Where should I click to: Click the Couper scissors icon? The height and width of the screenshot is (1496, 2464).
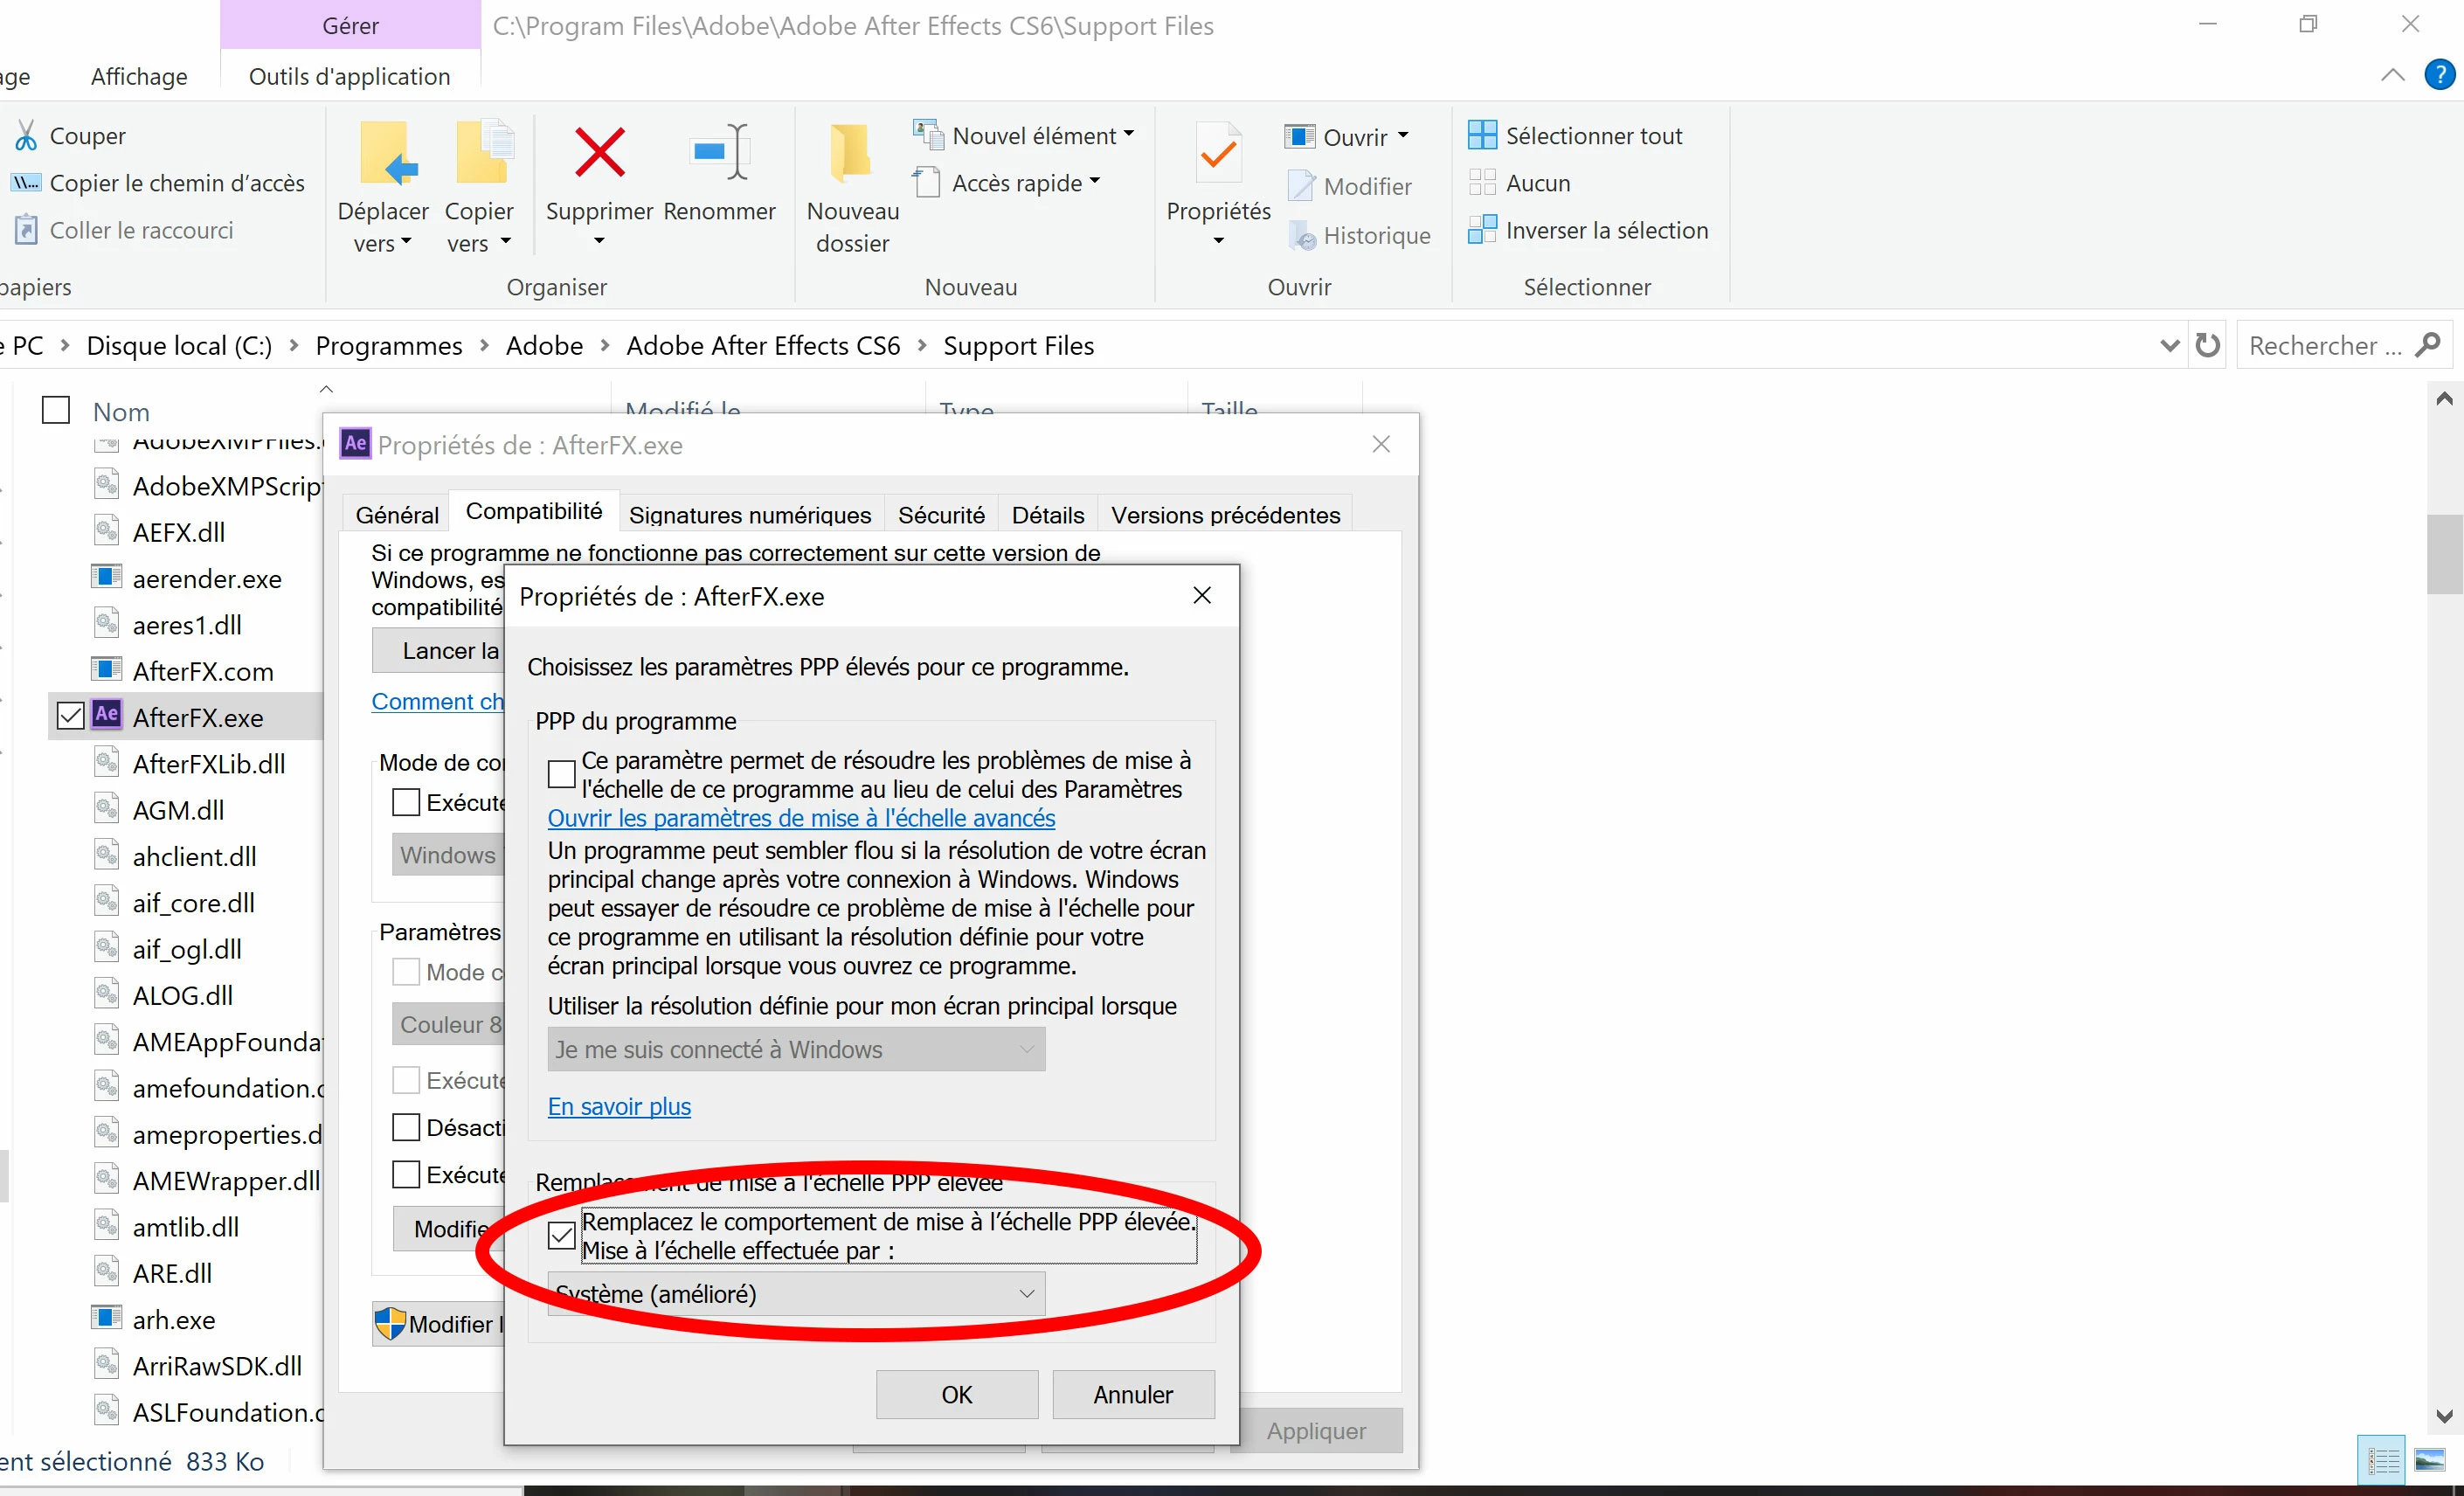pyautogui.click(x=26, y=135)
